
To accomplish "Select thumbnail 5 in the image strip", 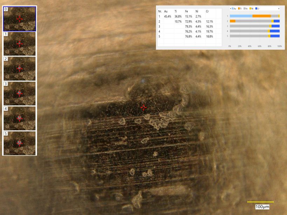I will click(19, 143).
